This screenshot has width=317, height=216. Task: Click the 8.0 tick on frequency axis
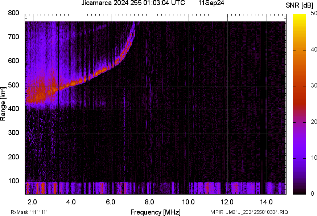[149, 201]
